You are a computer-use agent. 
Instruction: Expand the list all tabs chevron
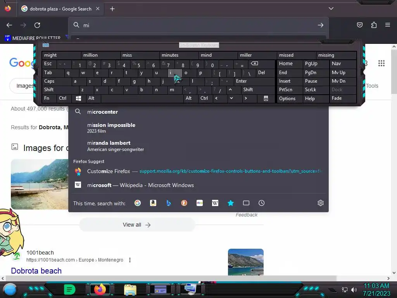point(331,9)
